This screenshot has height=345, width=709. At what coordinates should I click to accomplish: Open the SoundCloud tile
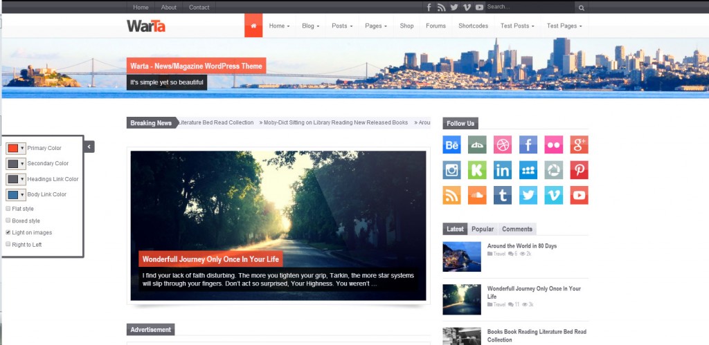pyautogui.click(x=477, y=196)
